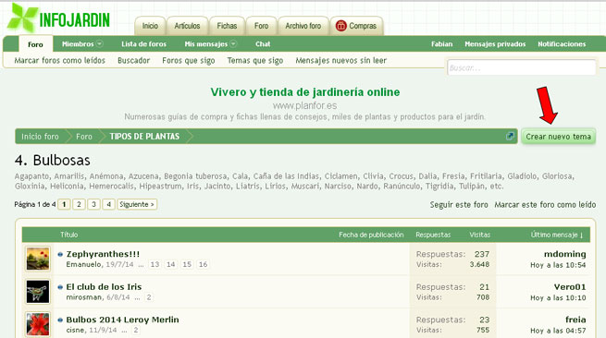
Task: Click unread dot icon next to Zephyranthes!!!
Action: click(x=60, y=254)
